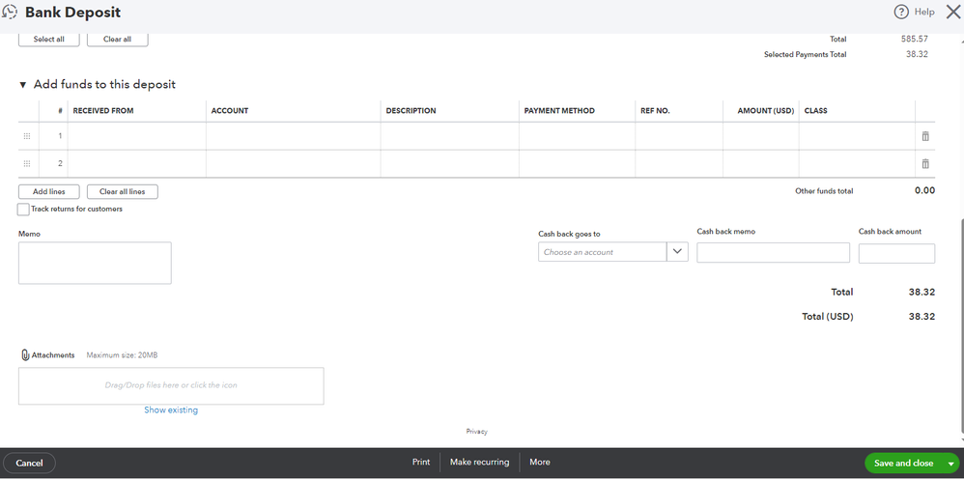Click the Attachments paperclip icon

(x=25, y=354)
